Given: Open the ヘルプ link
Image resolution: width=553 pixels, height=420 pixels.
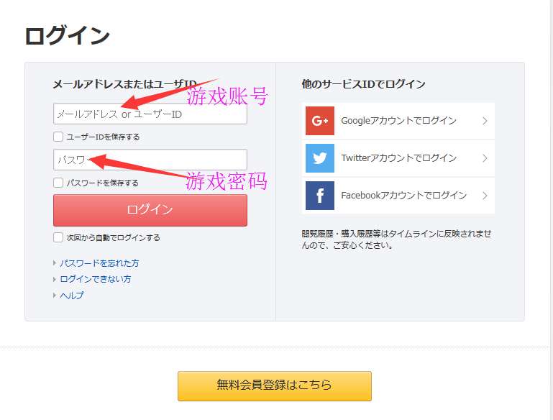Looking at the screenshot, I should 72,295.
